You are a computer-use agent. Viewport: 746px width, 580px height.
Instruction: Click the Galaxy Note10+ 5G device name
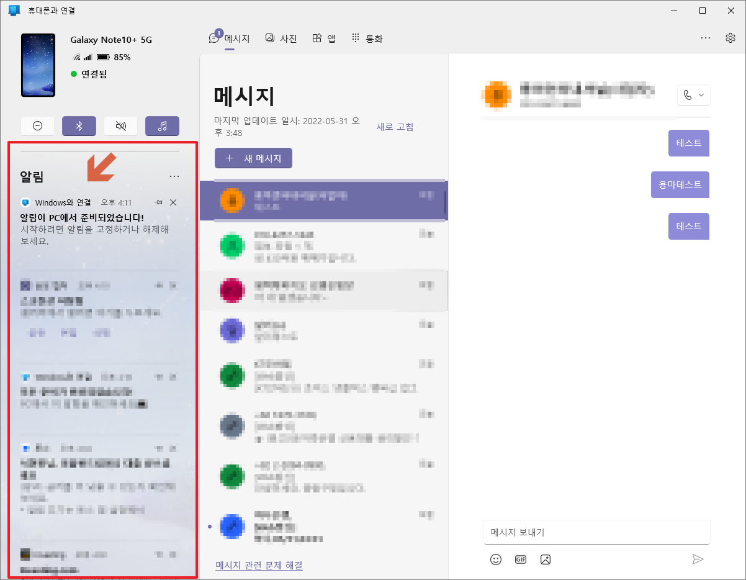tap(111, 40)
